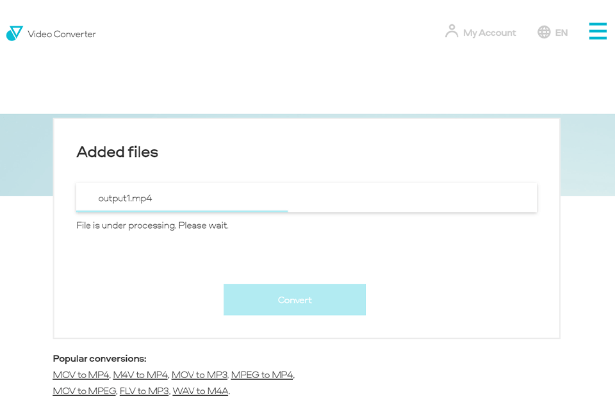Open the MOV to MP3 conversion link

199,375
